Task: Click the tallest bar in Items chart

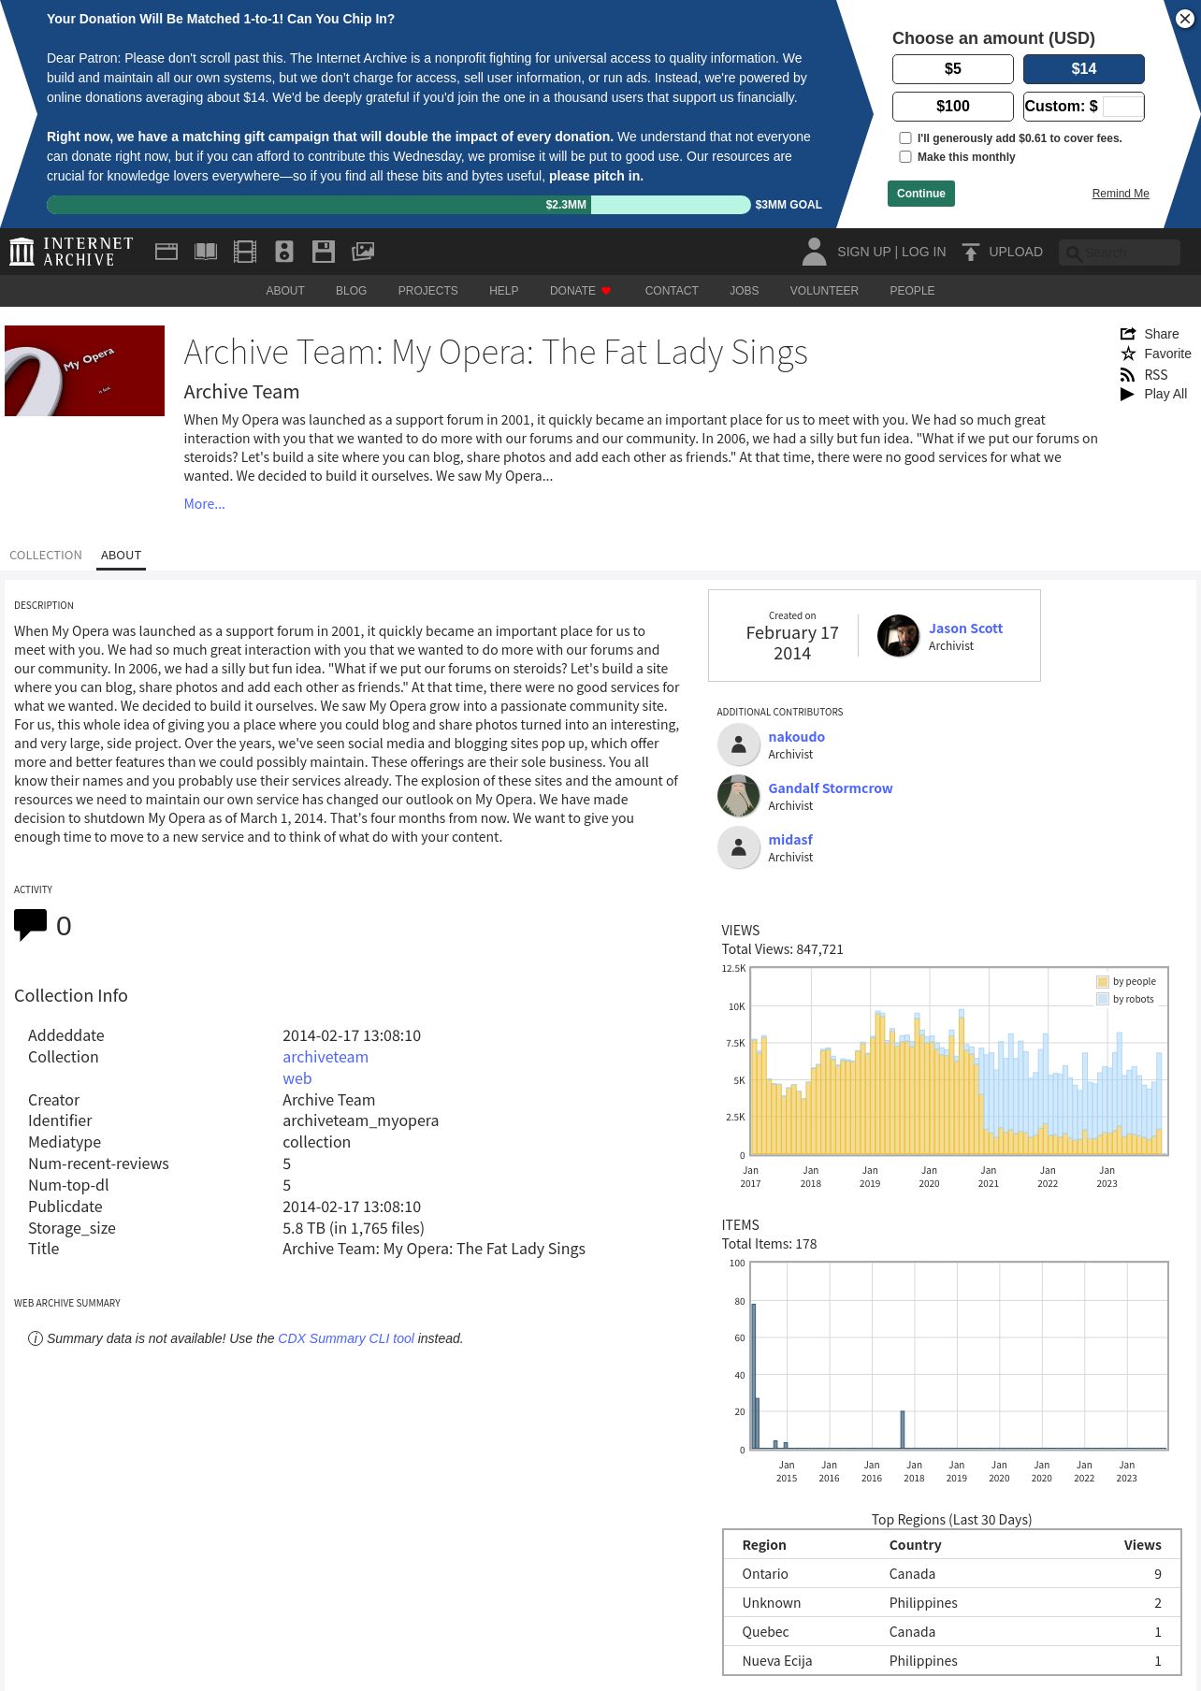Action: pos(754,1376)
